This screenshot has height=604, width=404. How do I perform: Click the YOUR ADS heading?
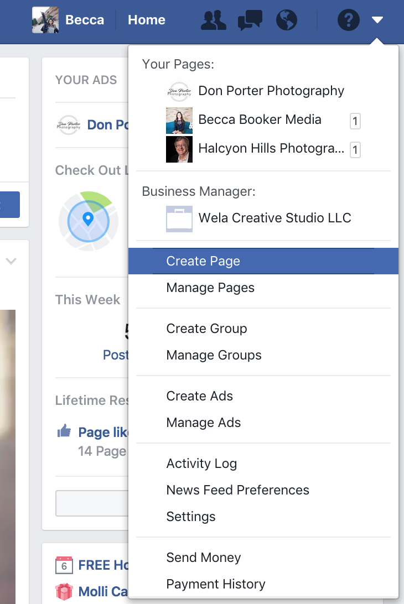(x=86, y=80)
